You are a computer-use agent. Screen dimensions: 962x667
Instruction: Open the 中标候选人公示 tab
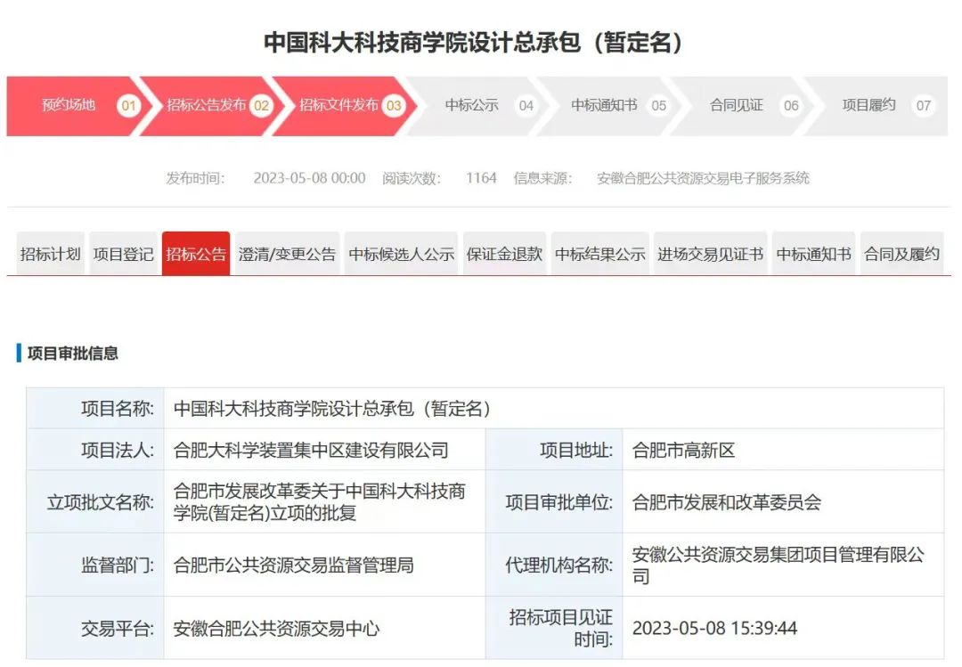click(401, 254)
